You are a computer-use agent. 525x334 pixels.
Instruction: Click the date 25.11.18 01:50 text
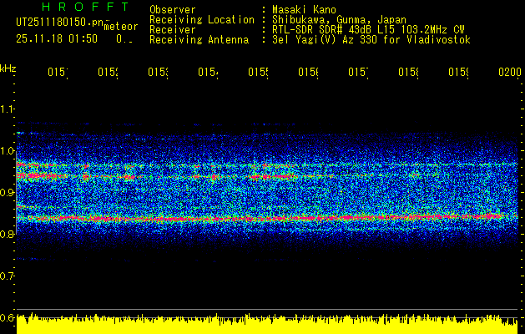click(57, 39)
